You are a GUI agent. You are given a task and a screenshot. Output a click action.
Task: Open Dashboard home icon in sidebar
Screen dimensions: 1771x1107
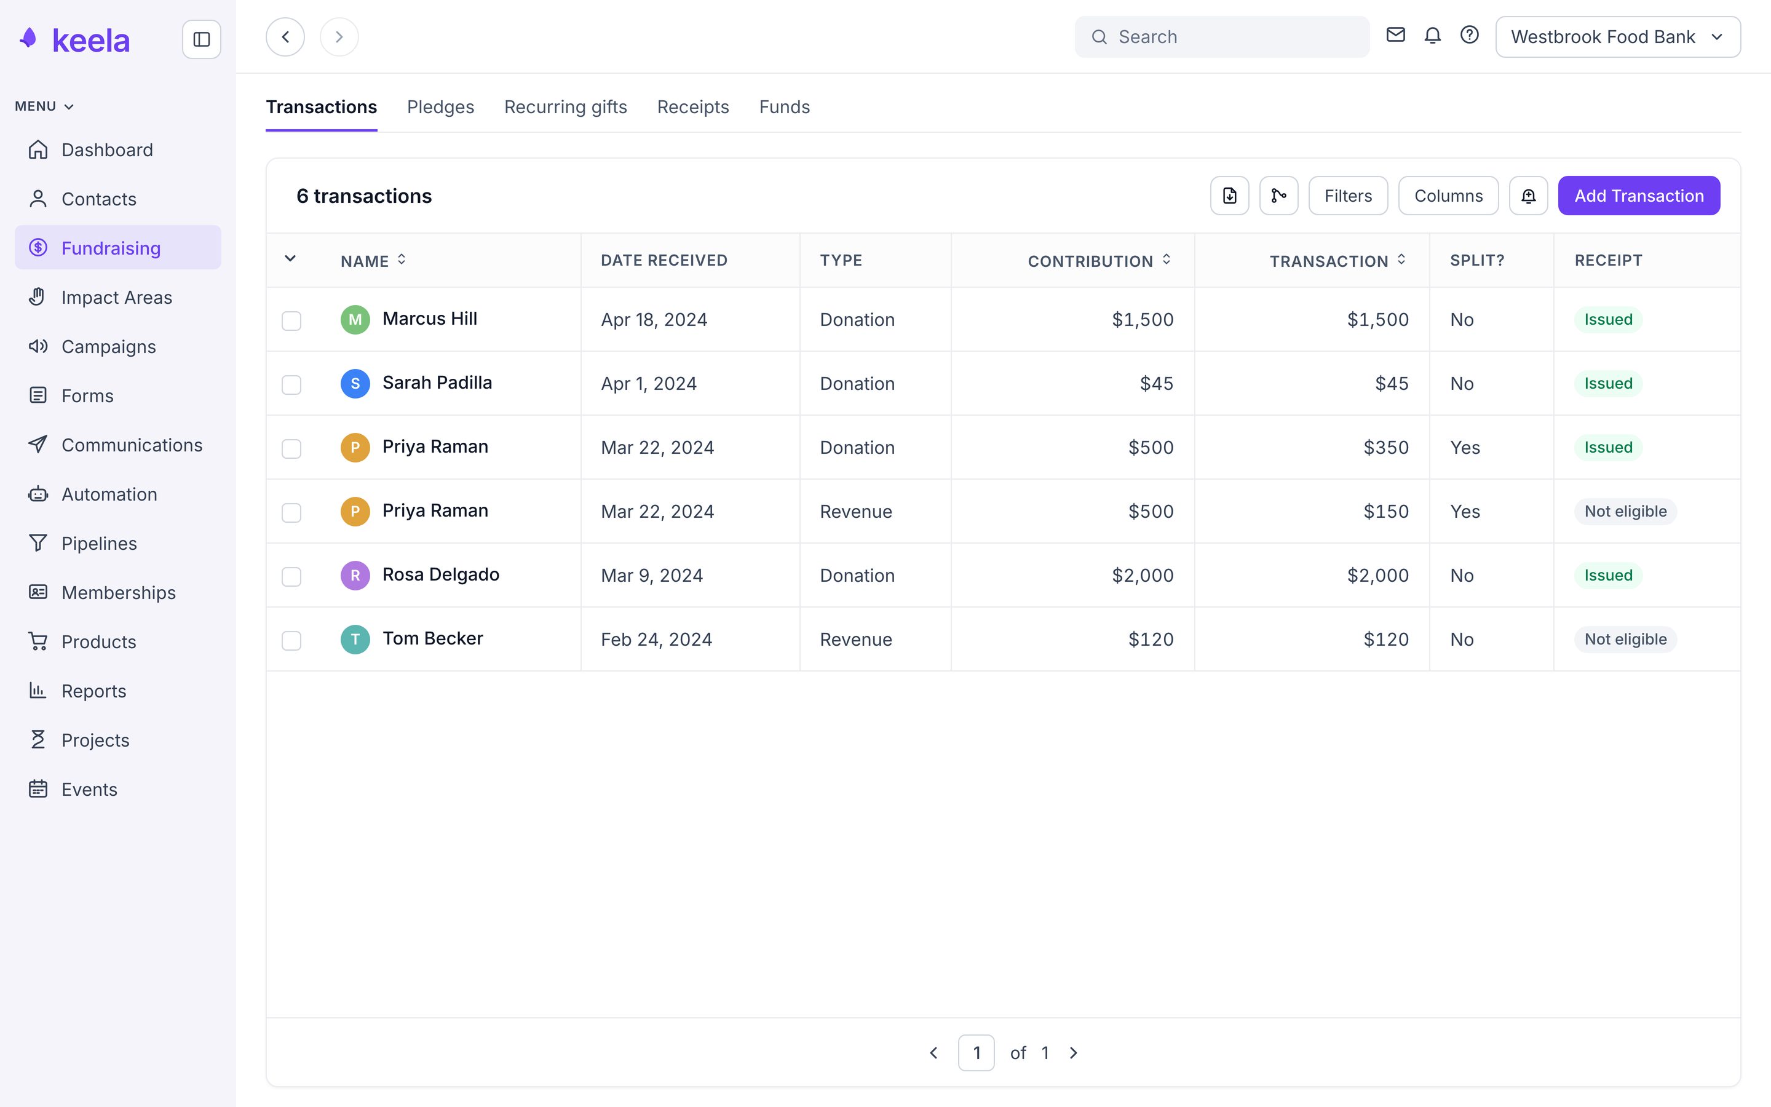click(x=38, y=149)
